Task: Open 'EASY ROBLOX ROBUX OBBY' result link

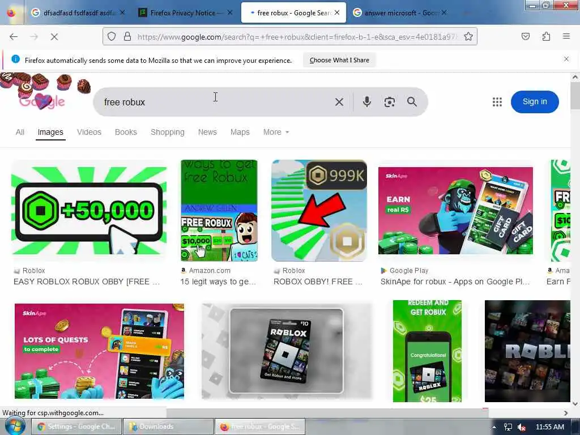Action: tap(87, 282)
